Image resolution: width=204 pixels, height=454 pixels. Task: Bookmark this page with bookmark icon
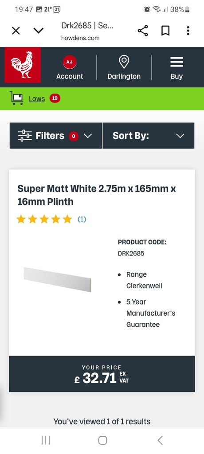(165, 31)
